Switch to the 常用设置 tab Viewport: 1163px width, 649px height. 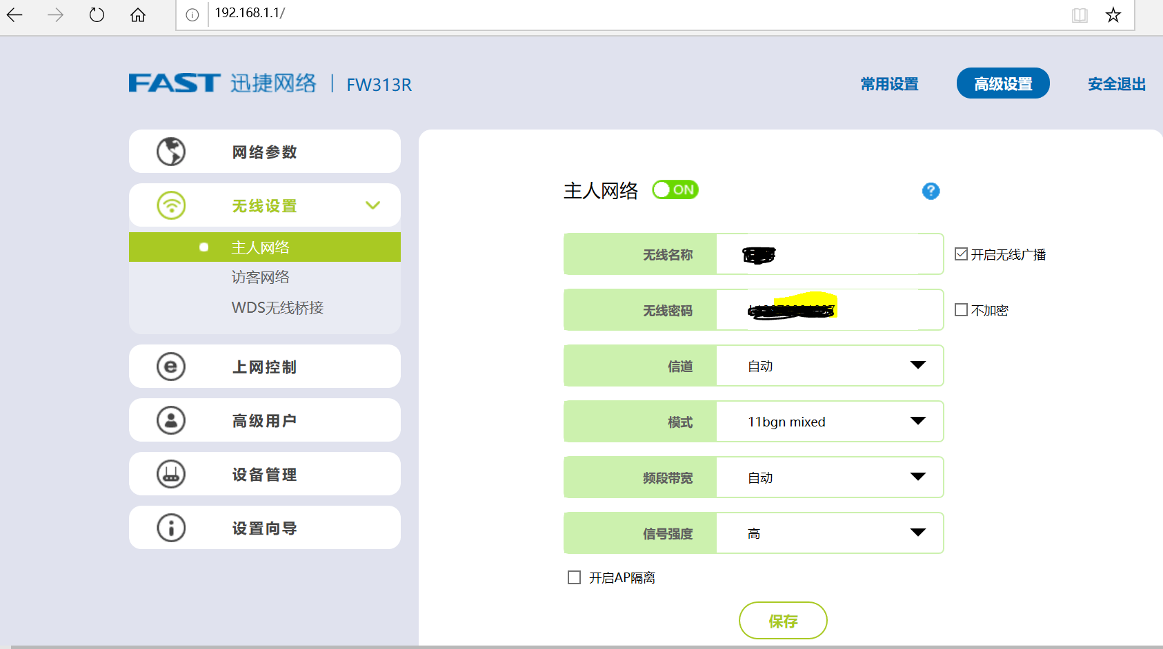click(x=888, y=83)
